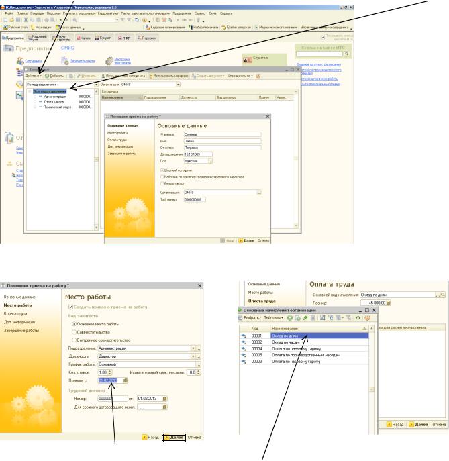Click the help icon in Сотрудники window toolbar
449x461 pixels.
pos(258,76)
